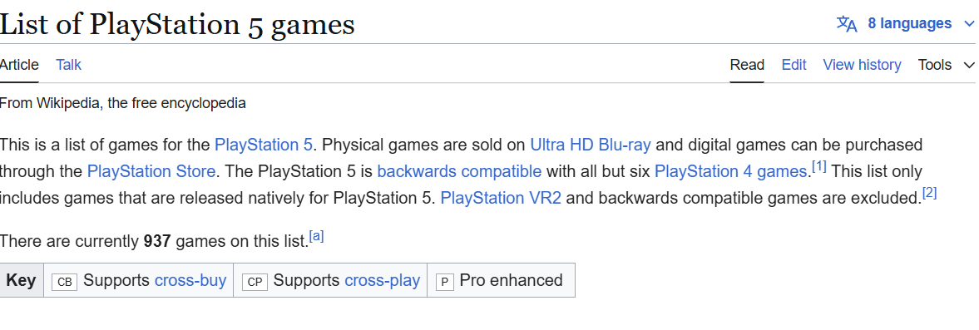Open the PlayStation 4 games link

click(730, 171)
